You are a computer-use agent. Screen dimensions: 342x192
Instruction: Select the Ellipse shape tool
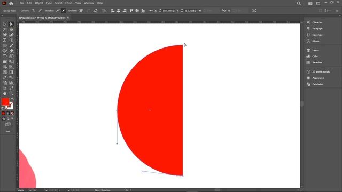(x=5, y=45)
